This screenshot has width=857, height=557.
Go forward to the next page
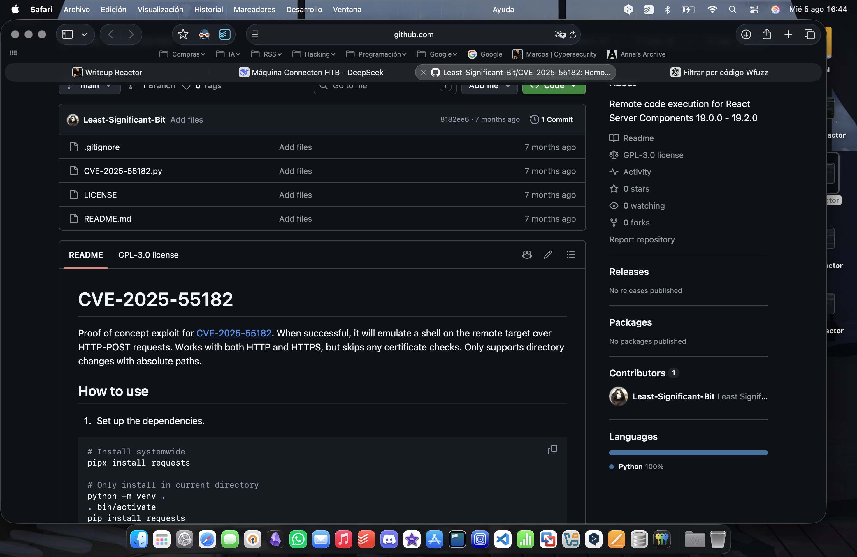[131, 35]
